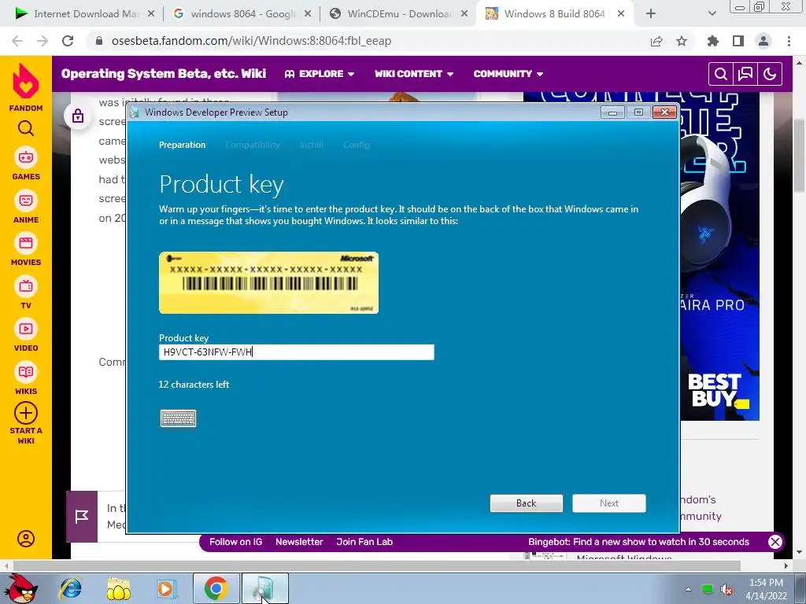The width and height of the screenshot is (806, 604).
Task: Switch to WinCDEmu Download tab
Action: coord(398,14)
